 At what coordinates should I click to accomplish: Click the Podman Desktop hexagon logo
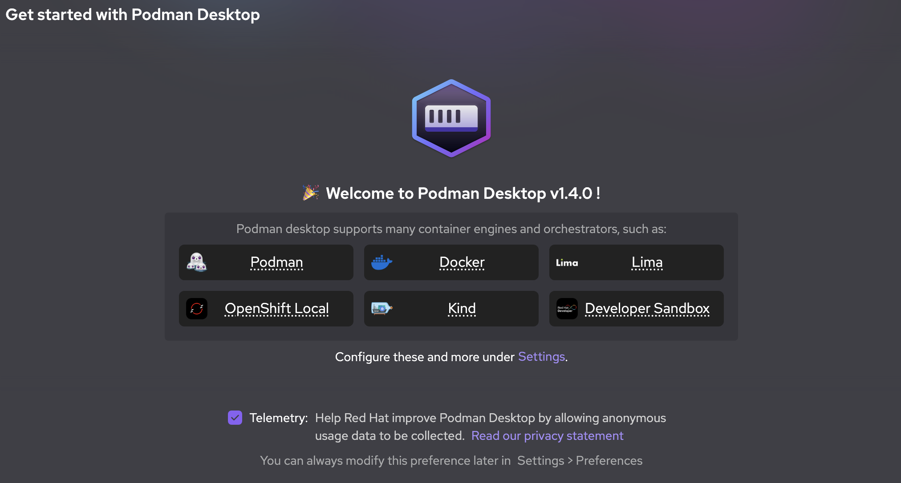click(451, 118)
